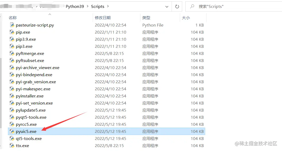Select the file name pasteurize-script.py
Image resolution: width=282 pixels, height=151 pixels.
pyautogui.click(x=35, y=25)
